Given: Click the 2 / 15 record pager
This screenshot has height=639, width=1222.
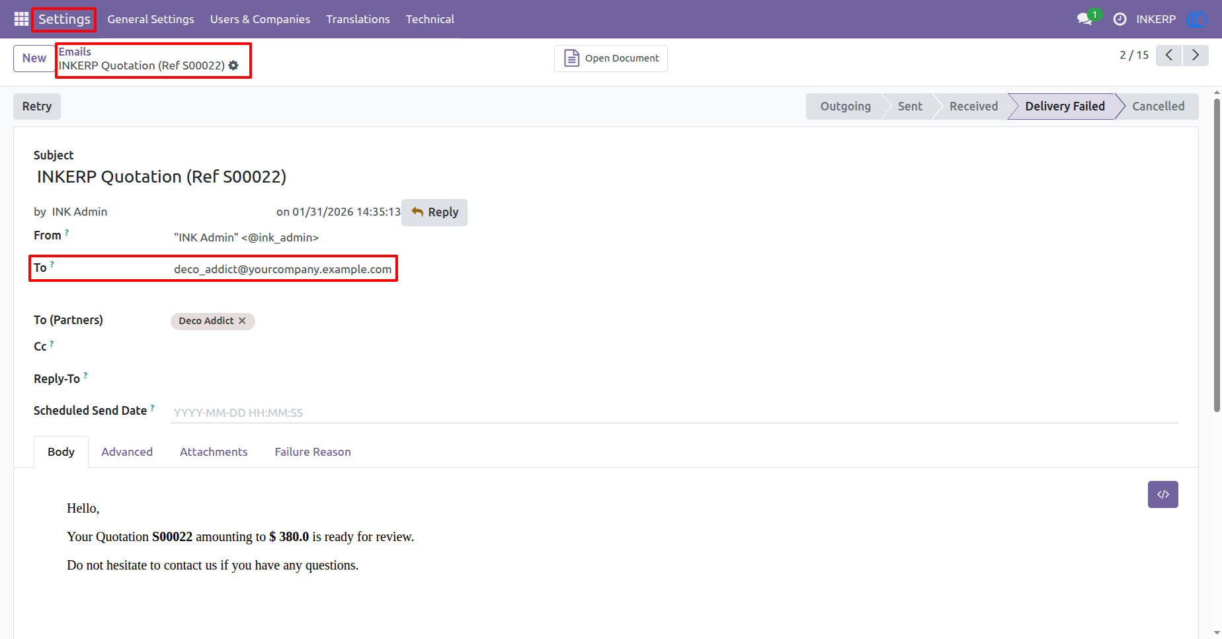Looking at the screenshot, I should [1134, 55].
